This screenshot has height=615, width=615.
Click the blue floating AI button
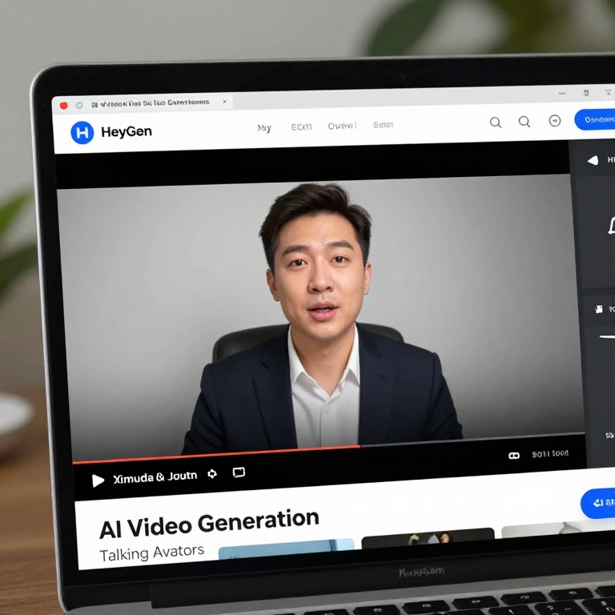599,503
